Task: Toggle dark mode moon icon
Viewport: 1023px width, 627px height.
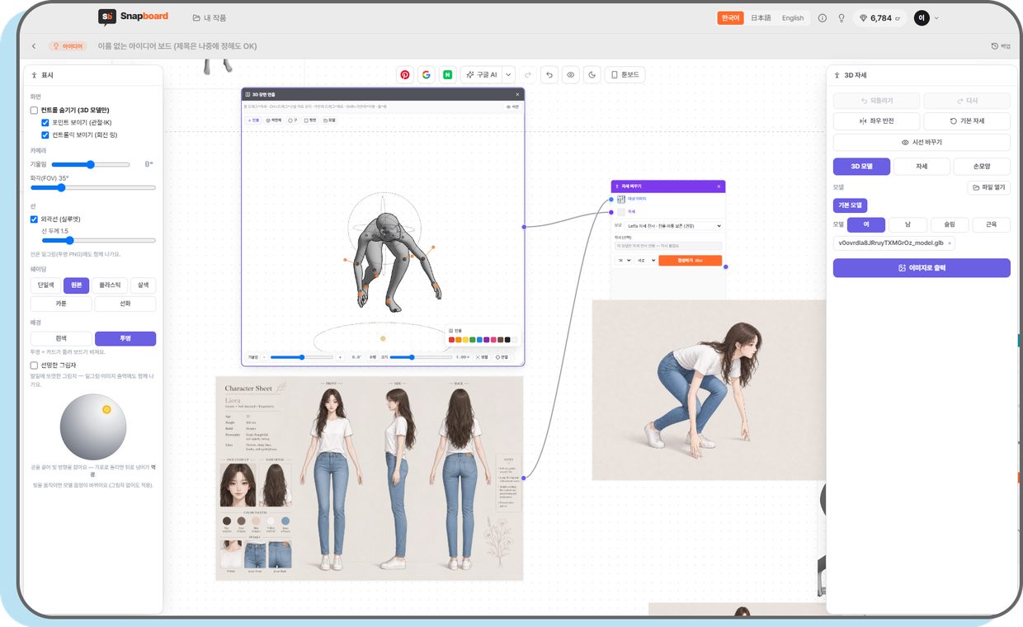Action: pyautogui.click(x=592, y=74)
